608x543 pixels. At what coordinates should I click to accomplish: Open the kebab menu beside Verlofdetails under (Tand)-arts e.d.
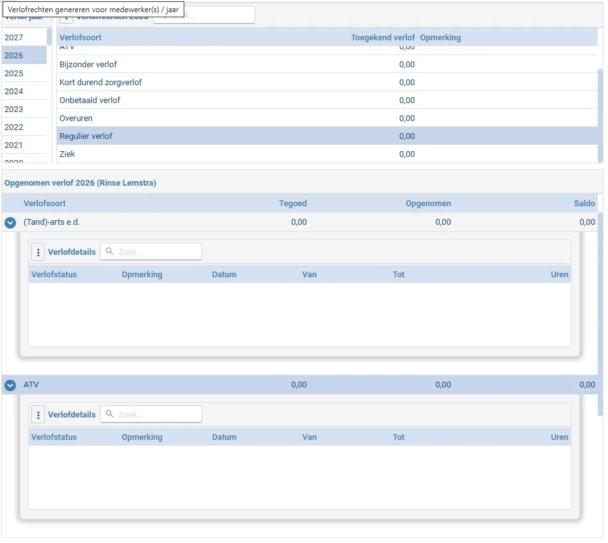[38, 253]
